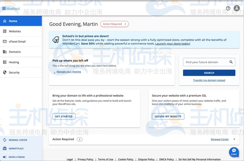Image resolution: width=244 pixels, height=161 pixels.
Task: Open the Privacy Policy footer link
Action: tap(85, 159)
